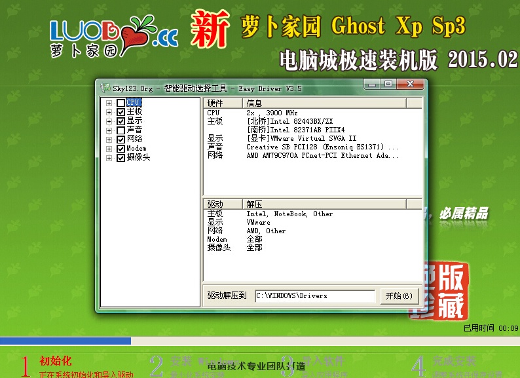This screenshot has height=378, width=520.
Task: Select the 显示 VMware extraction row
Action: [312, 222]
